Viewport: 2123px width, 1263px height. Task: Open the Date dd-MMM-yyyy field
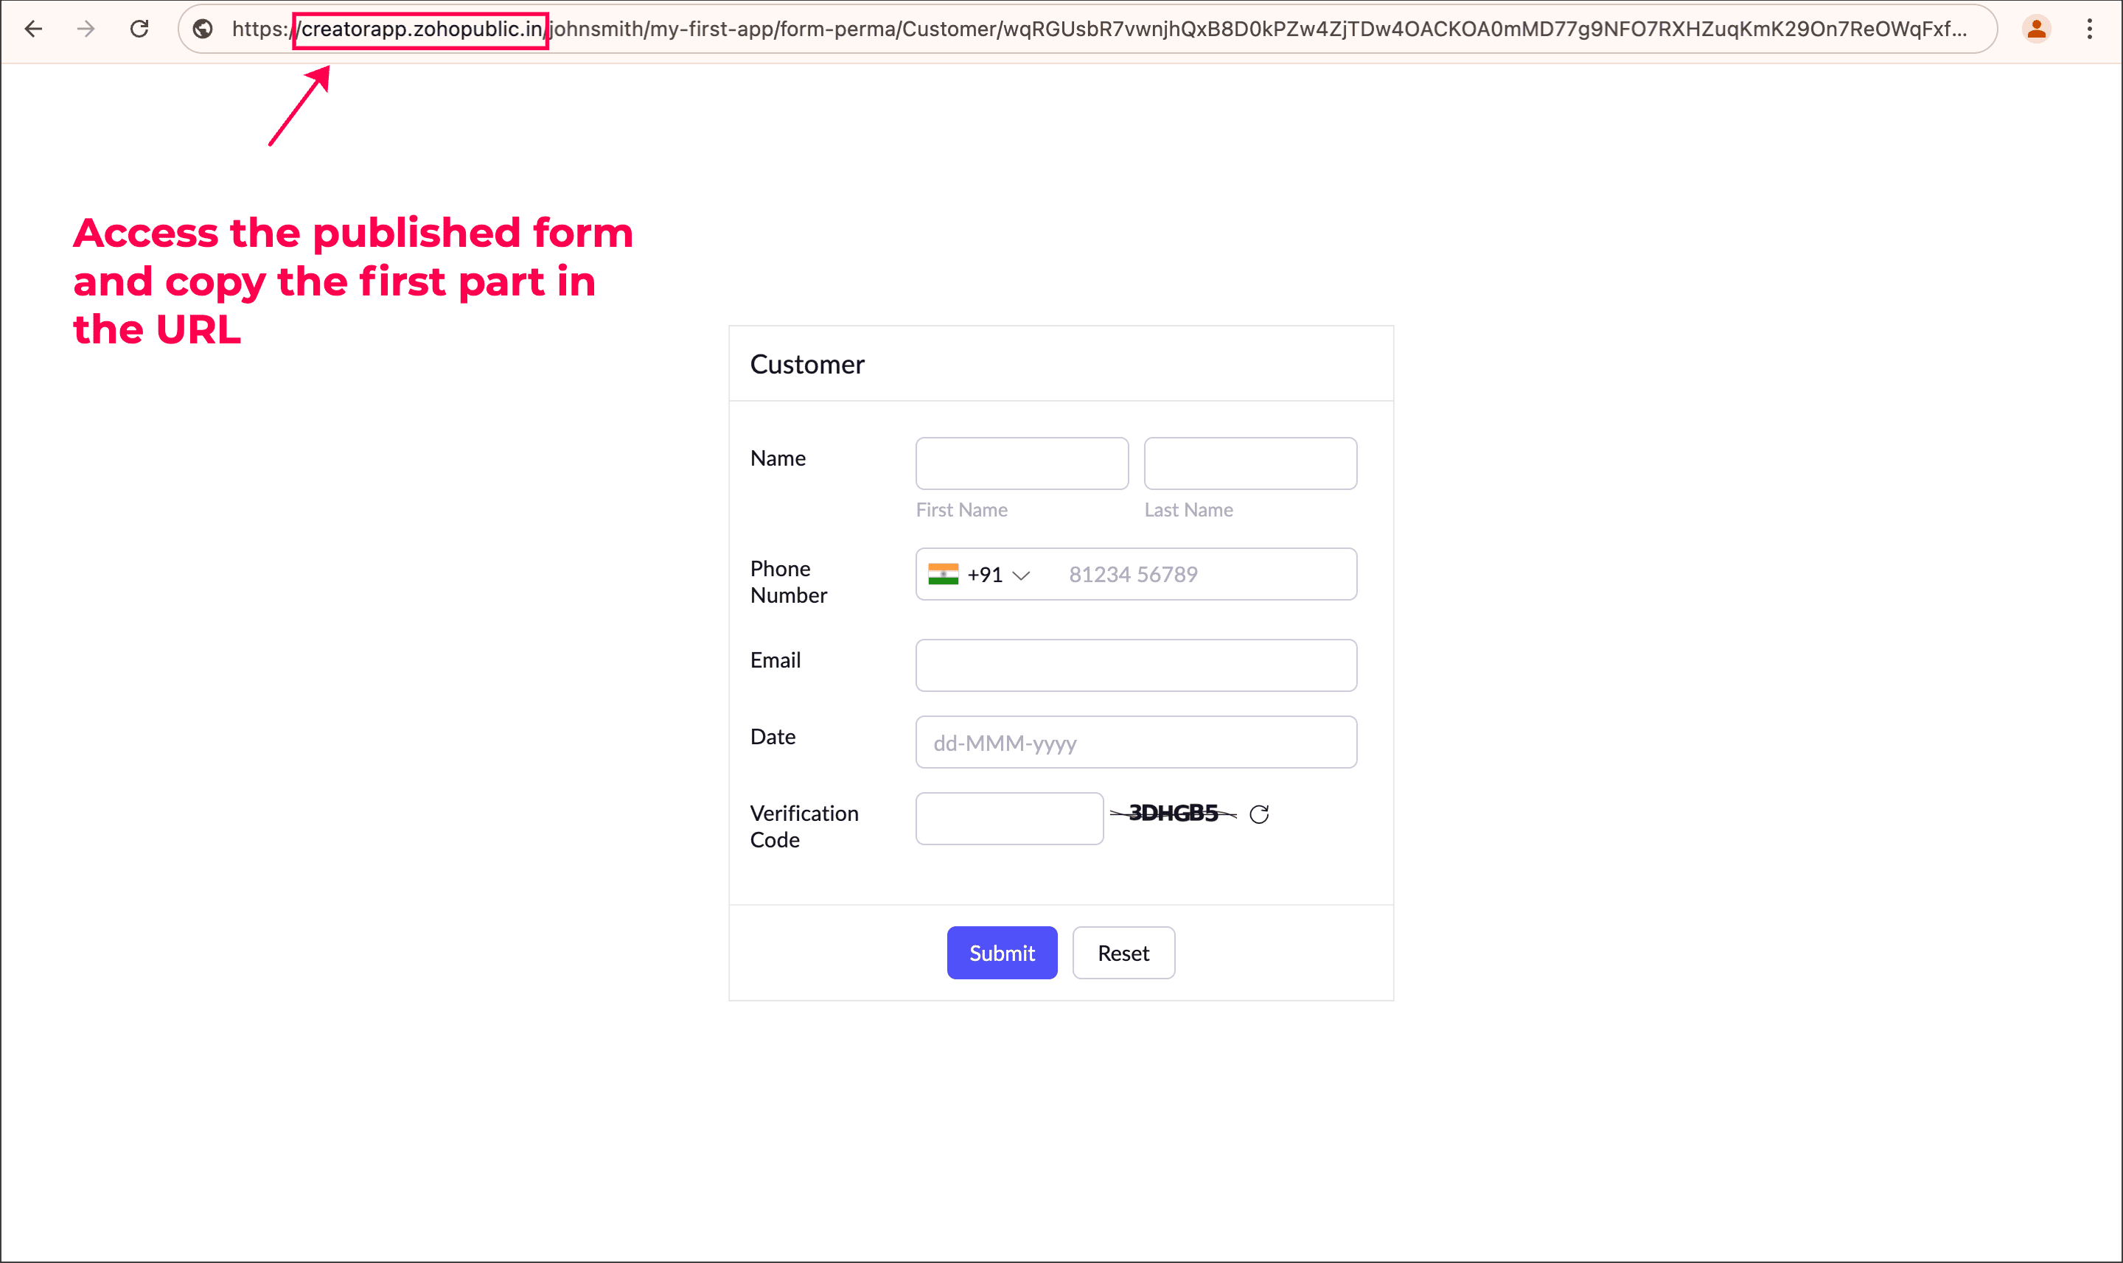point(1135,742)
